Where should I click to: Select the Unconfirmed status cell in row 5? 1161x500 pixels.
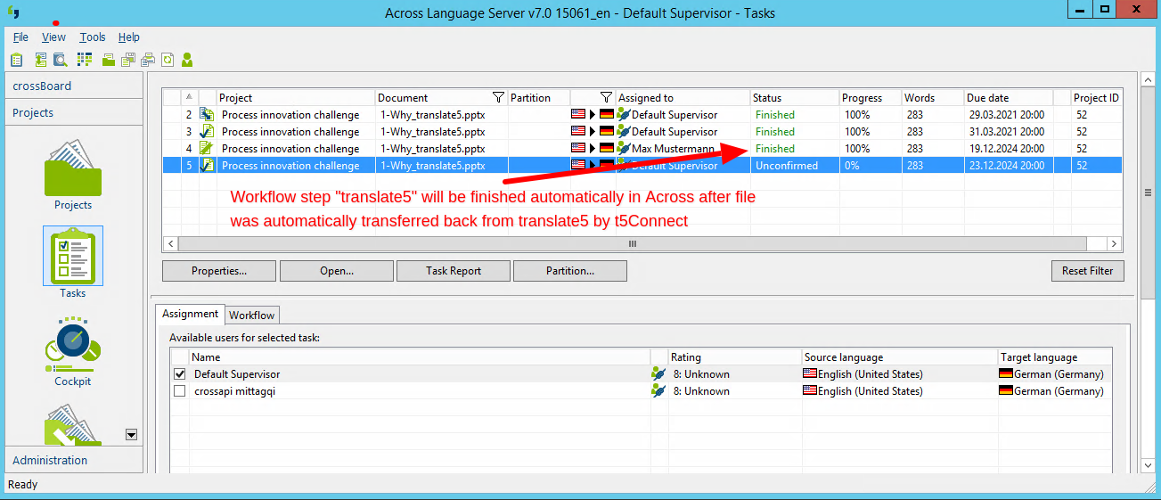click(x=795, y=165)
